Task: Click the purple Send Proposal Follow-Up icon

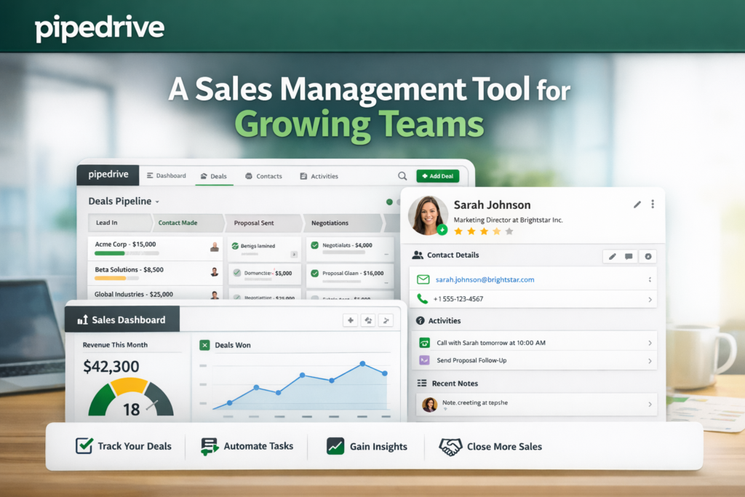Action: pyautogui.click(x=424, y=360)
